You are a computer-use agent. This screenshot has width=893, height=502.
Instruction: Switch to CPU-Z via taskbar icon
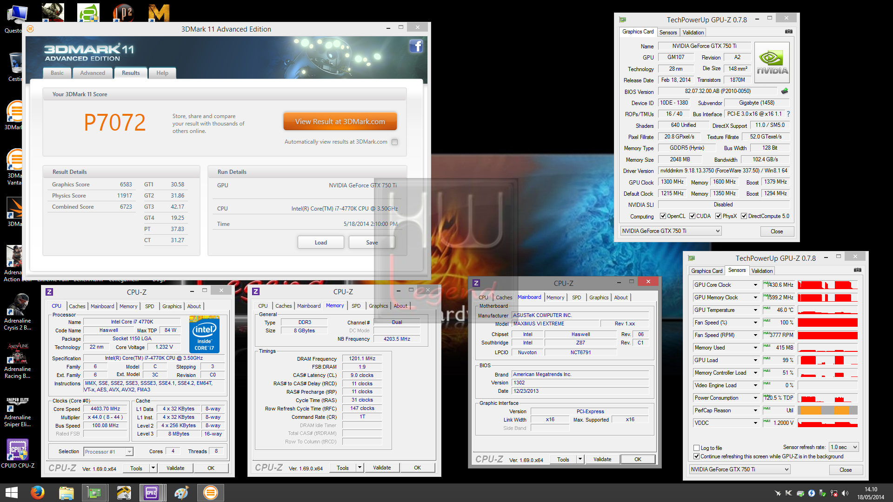[x=151, y=493]
